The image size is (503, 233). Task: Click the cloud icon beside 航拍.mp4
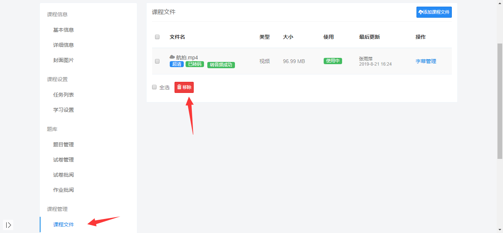click(172, 57)
